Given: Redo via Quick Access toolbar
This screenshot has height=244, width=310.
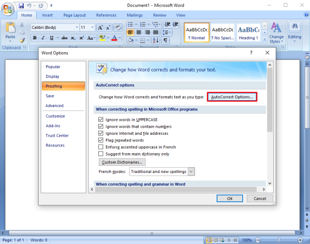Looking at the screenshot, I should coord(41,5).
